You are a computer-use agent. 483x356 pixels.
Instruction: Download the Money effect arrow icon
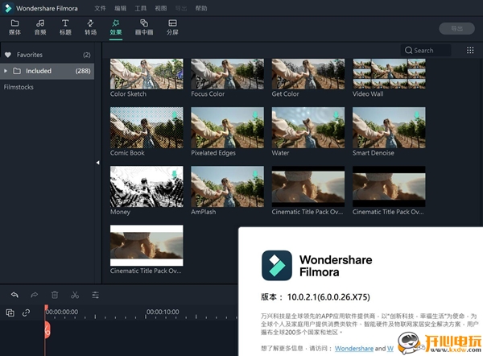pos(175,174)
